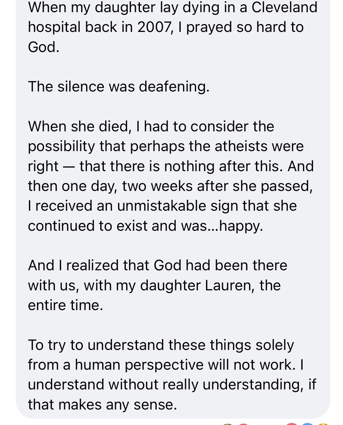Viewport: 343px width, 425px height.
Task: Click the line "The silence was deafening."
Action: [119, 87]
